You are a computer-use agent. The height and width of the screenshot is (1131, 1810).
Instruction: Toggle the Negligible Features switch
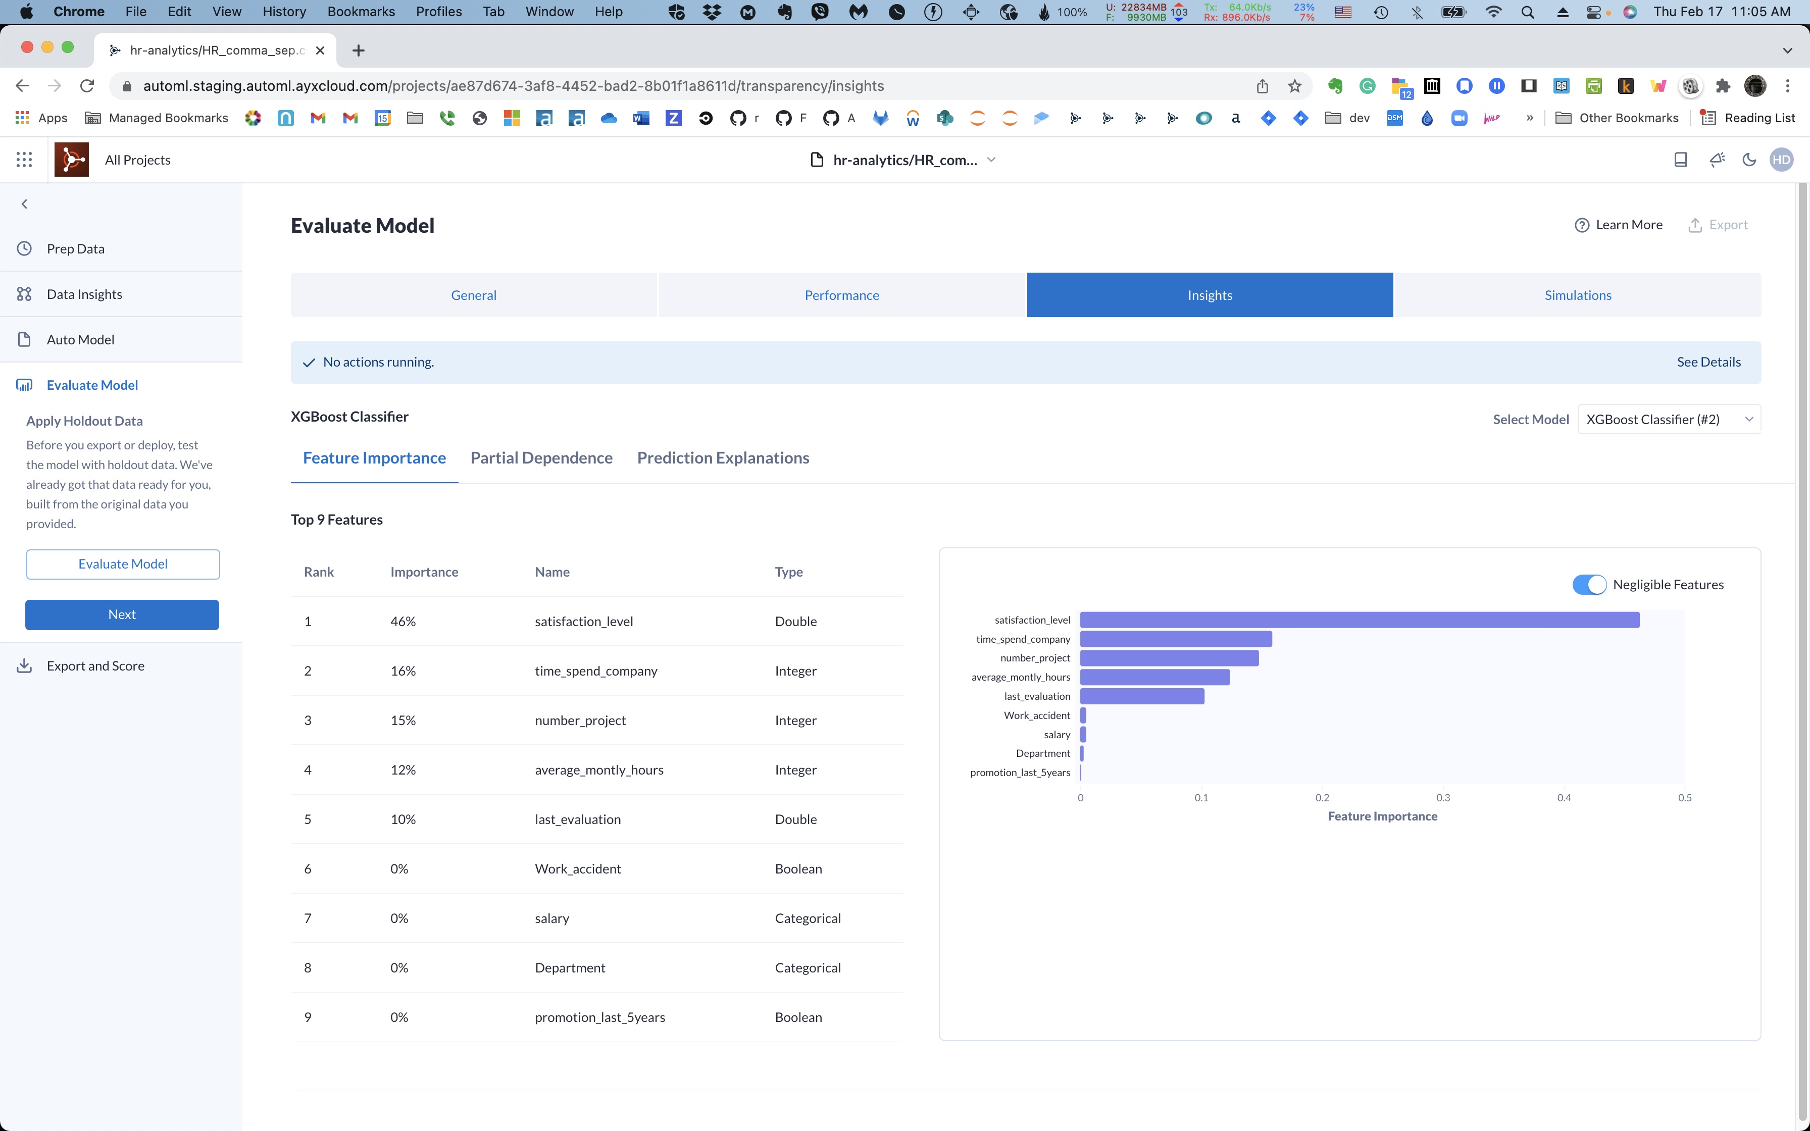(1589, 584)
